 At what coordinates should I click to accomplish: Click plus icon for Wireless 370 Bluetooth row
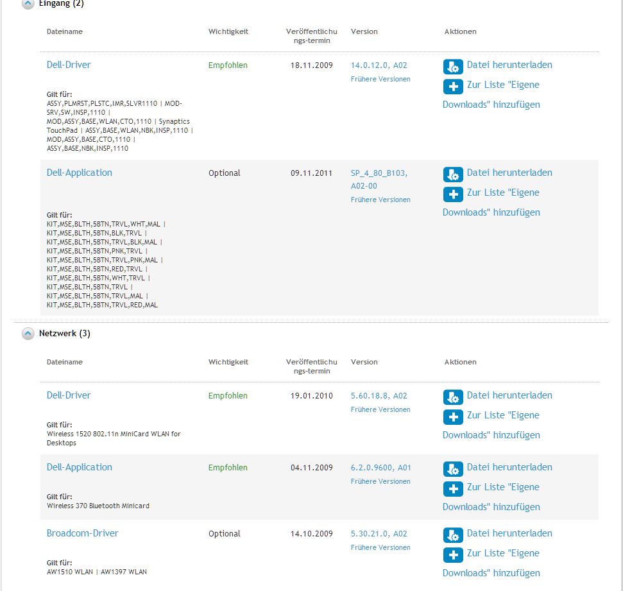pos(453,489)
